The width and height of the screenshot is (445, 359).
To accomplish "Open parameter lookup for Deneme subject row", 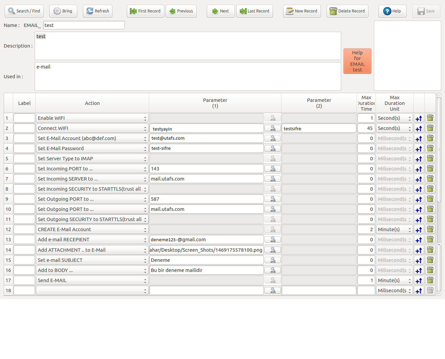I will coord(273,260).
